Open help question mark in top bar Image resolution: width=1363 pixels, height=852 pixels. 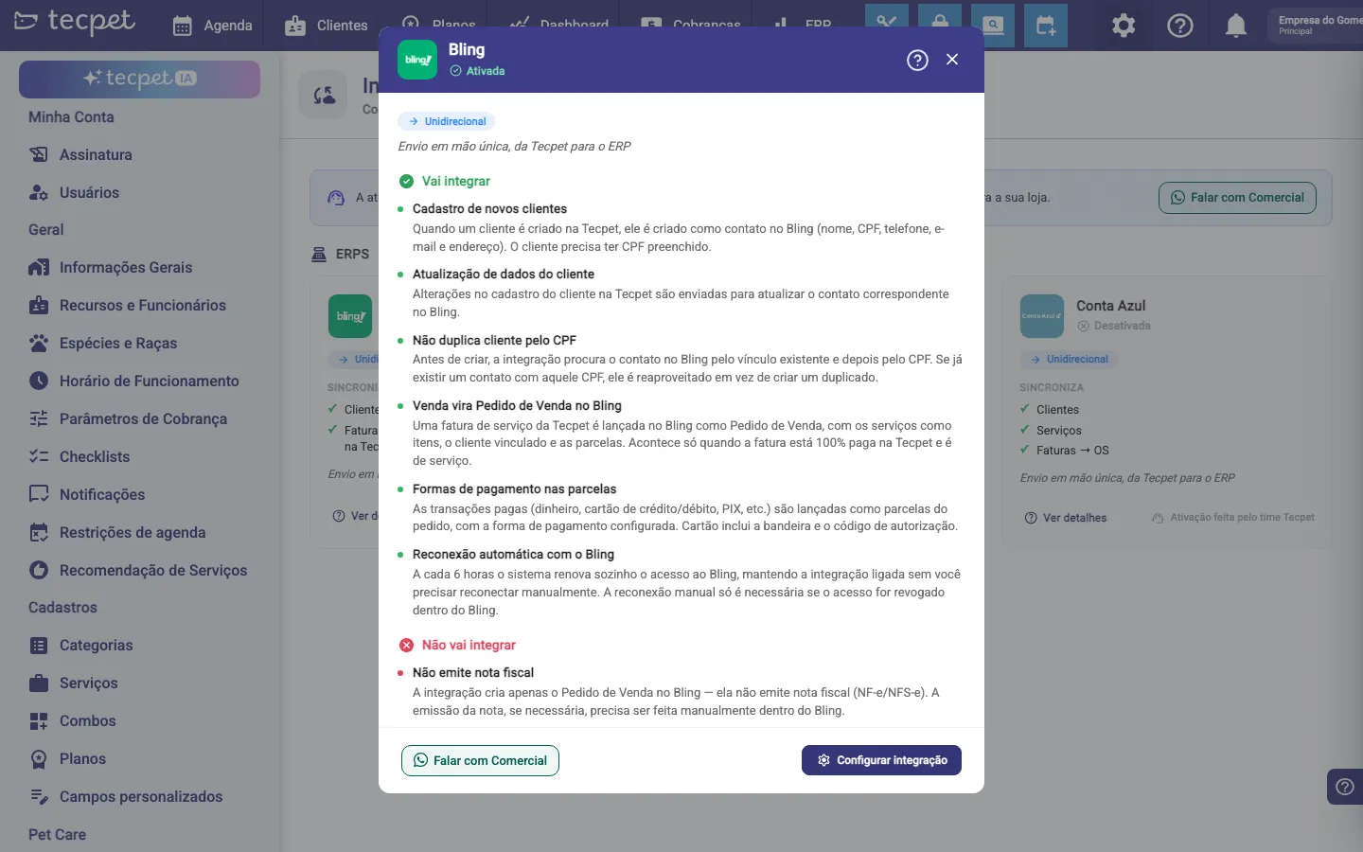[1180, 26]
